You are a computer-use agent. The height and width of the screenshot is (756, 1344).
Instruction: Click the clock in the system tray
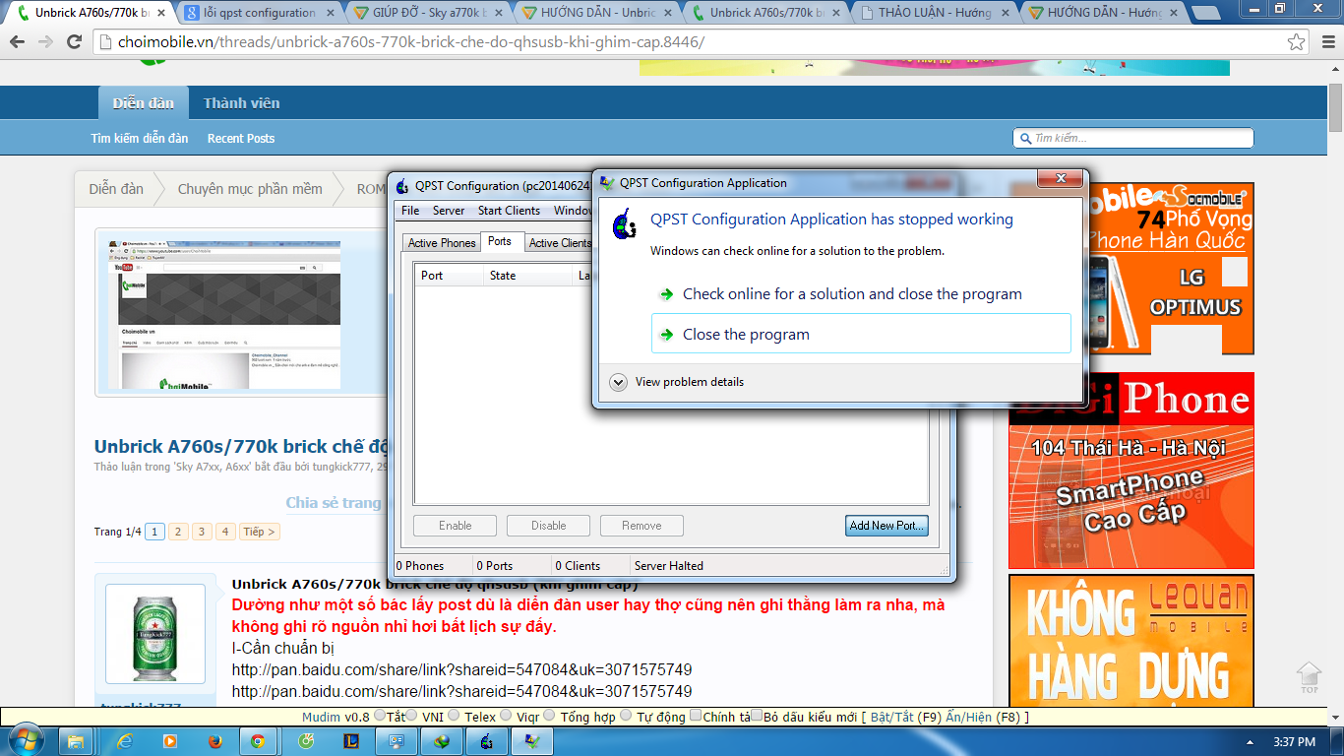(x=1293, y=741)
